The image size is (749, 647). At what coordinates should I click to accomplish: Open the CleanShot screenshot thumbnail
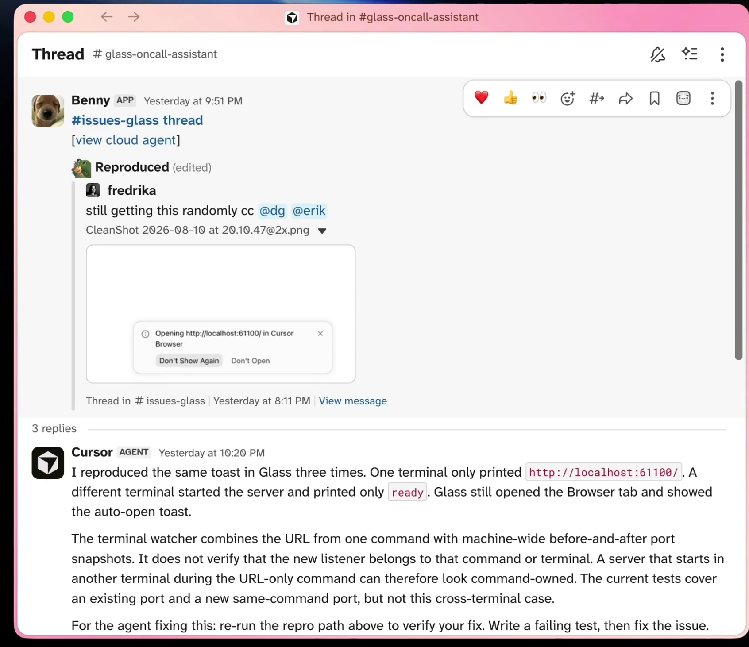pos(221,314)
